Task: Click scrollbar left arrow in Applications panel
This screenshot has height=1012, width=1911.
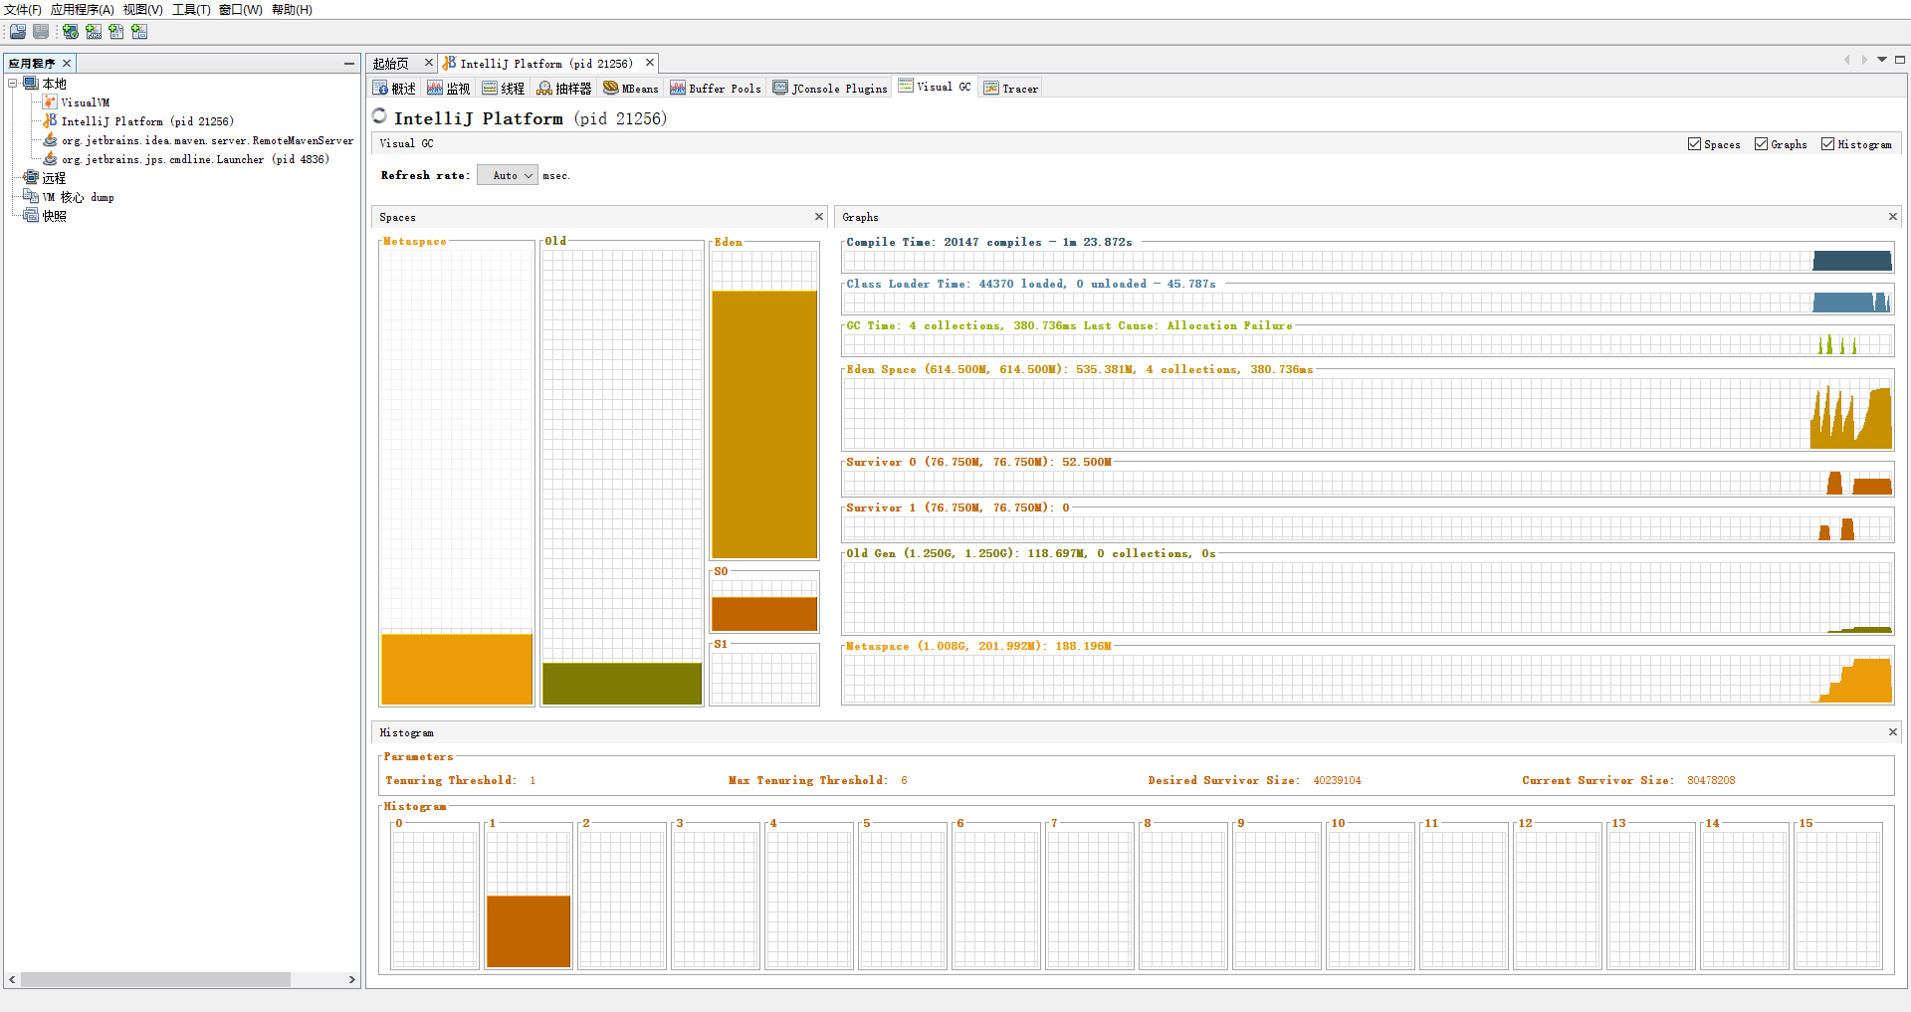Action: (x=12, y=980)
